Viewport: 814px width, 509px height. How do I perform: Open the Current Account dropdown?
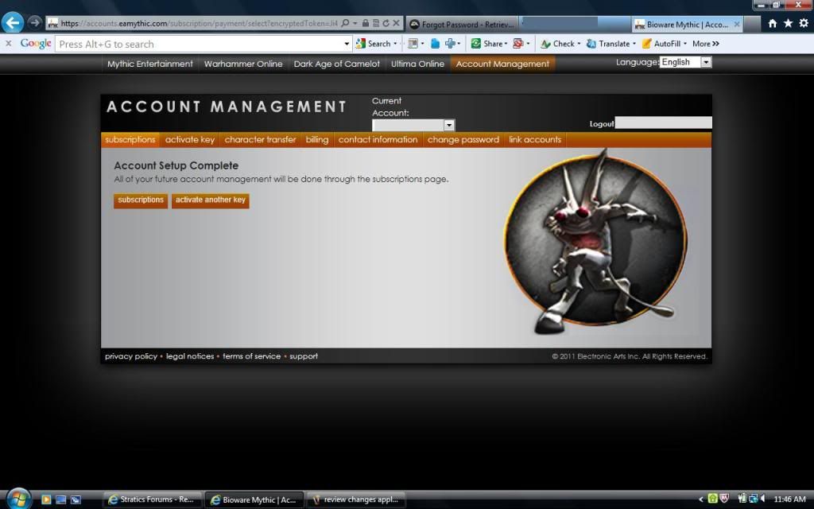tap(413, 125)
